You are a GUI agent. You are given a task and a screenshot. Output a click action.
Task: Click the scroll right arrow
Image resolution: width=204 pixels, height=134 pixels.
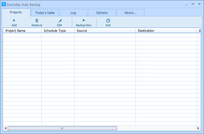198,128
